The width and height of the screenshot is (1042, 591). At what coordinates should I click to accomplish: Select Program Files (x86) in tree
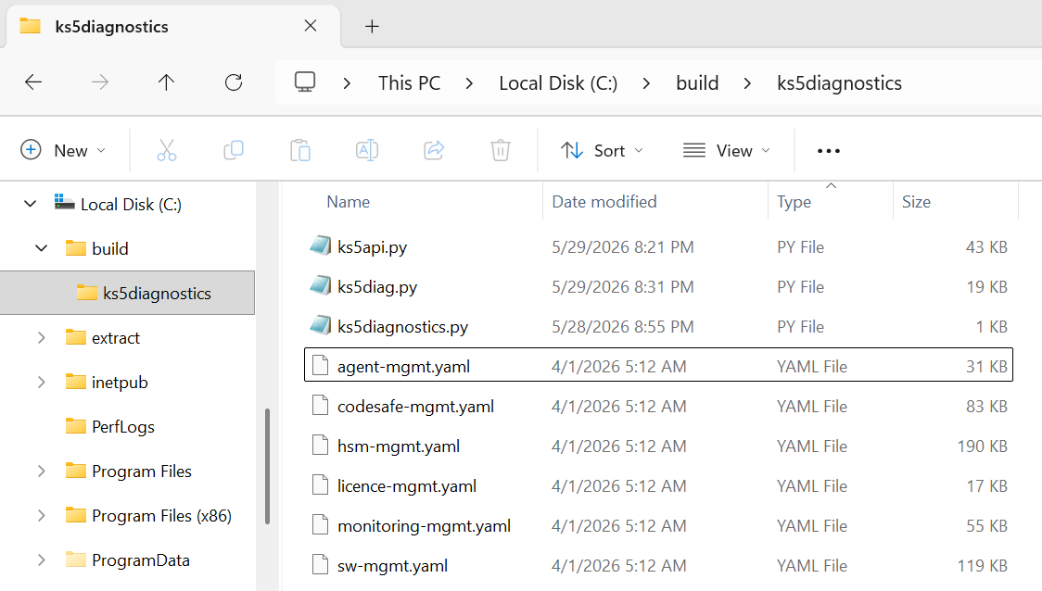(x=161, y=515)
